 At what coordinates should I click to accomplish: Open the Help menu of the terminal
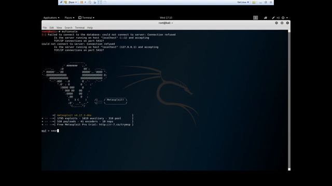(90, 27)
